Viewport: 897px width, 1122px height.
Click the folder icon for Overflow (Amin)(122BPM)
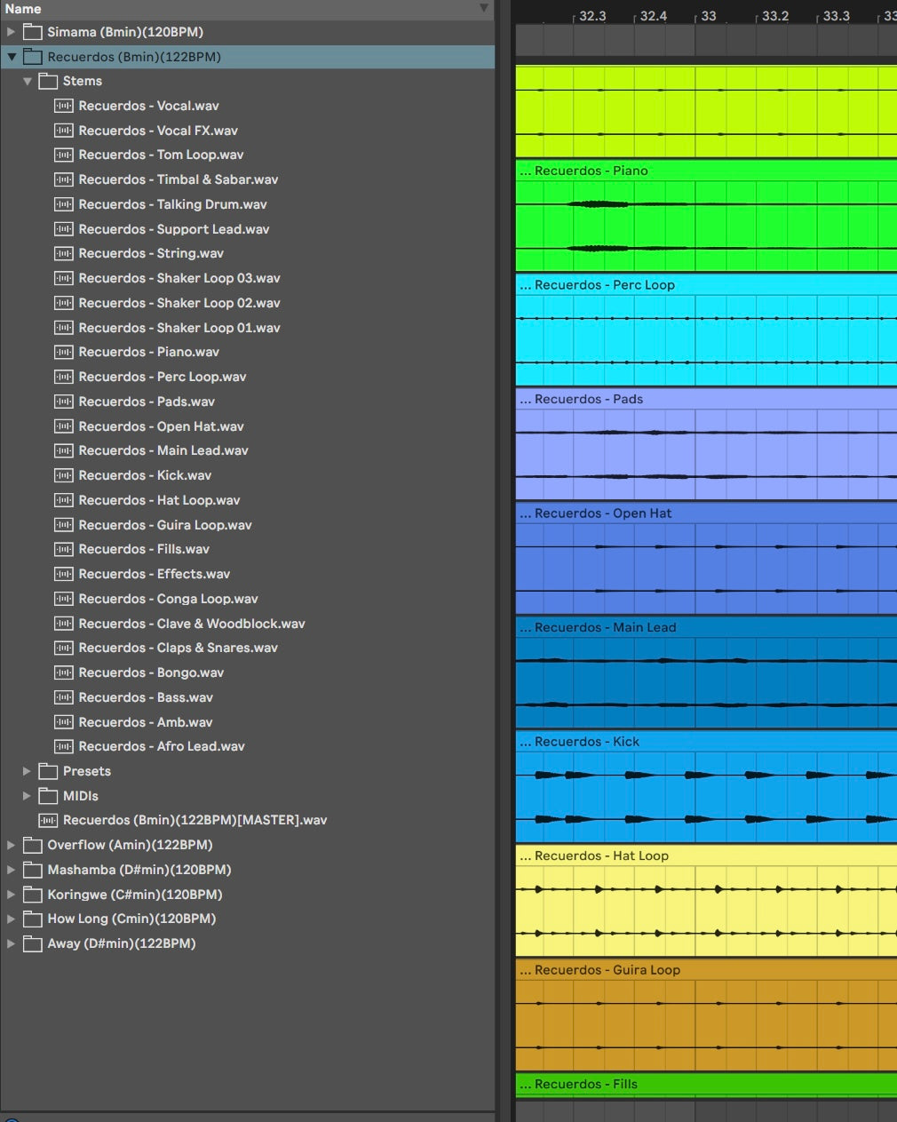33,845
